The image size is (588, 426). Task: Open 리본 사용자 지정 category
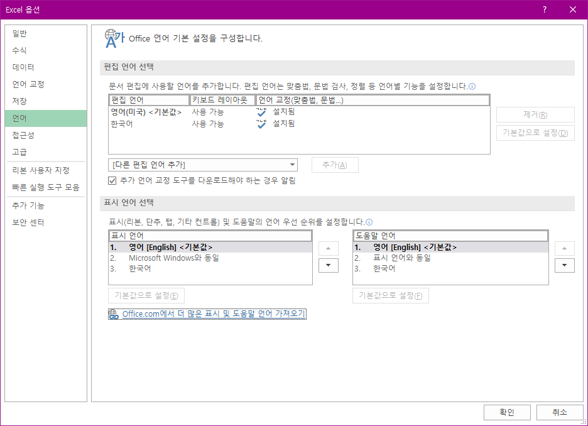tap(46, 170)
